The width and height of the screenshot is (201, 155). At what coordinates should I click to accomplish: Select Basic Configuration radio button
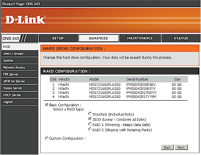click(47, 105)
